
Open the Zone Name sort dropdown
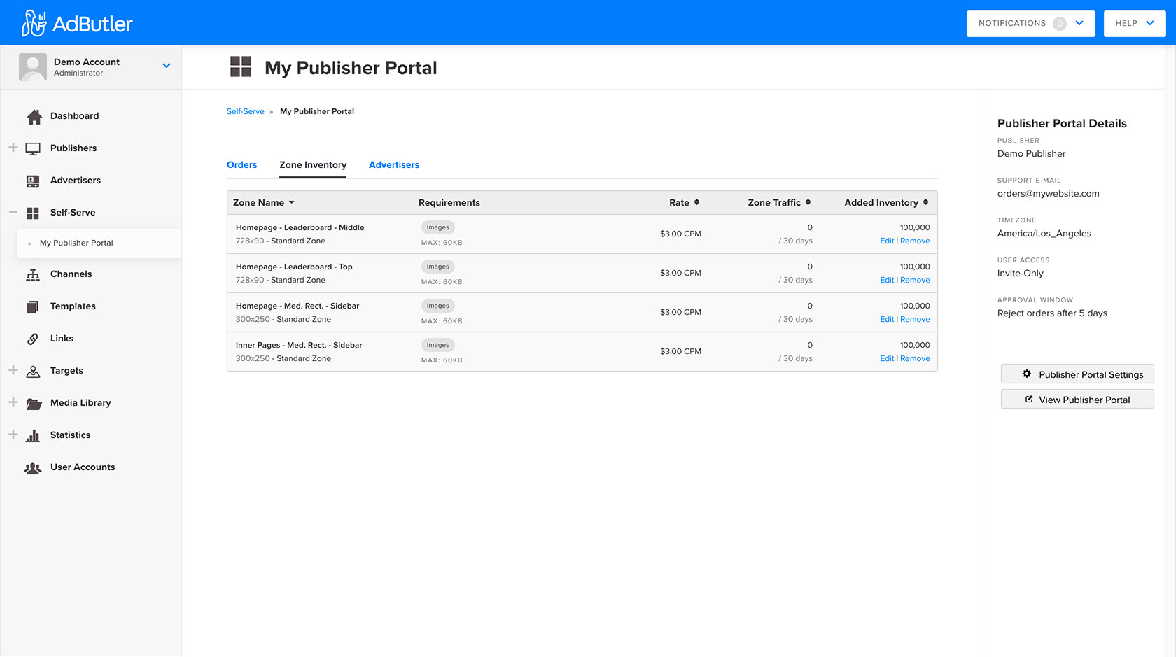coord(292,202)
